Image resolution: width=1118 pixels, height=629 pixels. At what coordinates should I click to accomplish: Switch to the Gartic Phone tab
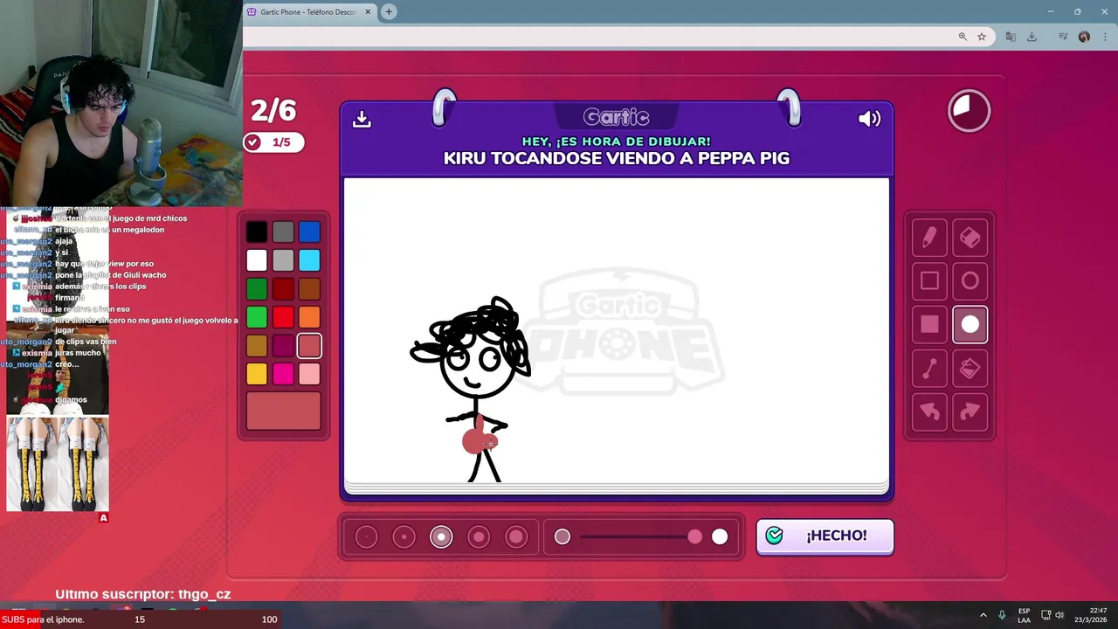(309, 12)
